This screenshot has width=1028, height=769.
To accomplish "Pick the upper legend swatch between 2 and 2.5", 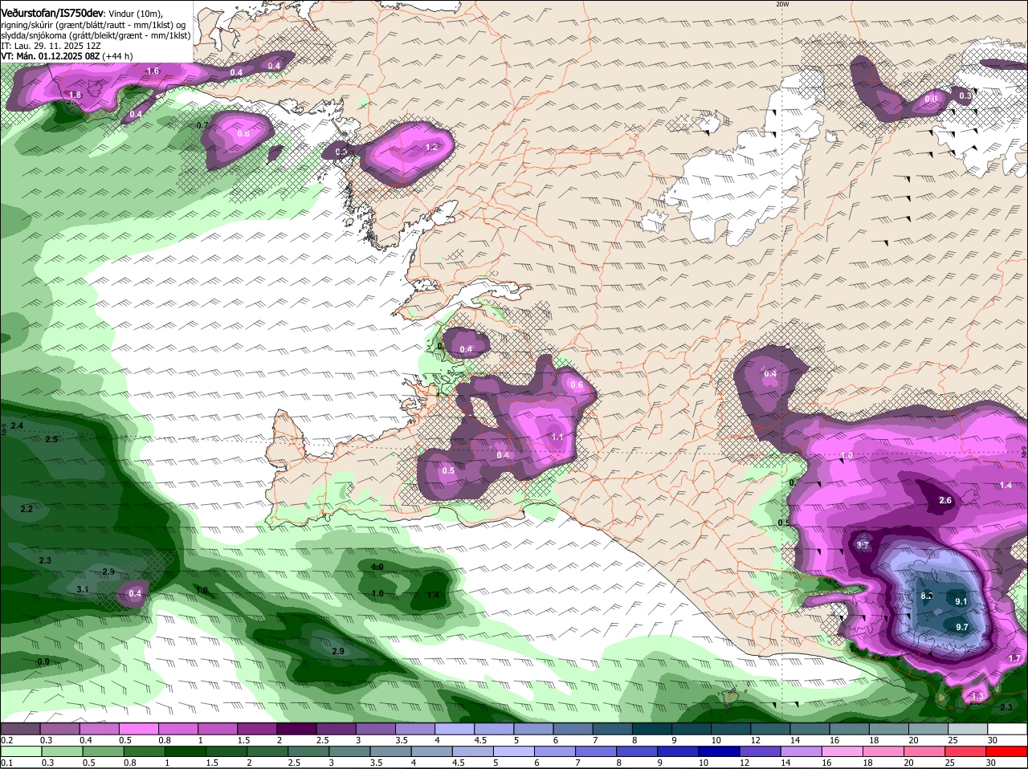I will pyautogui.click(x=296, y=729).
